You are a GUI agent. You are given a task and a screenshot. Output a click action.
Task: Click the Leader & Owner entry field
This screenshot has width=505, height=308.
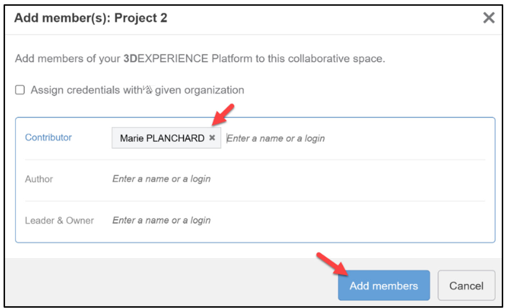click(x=161, y=220)
